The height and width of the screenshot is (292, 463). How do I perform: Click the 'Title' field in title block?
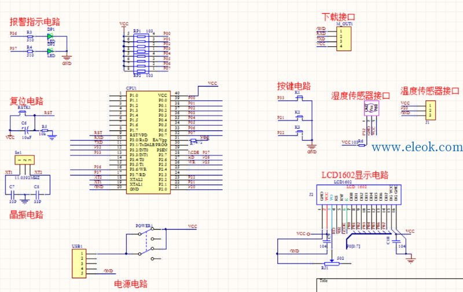[324, 280]
